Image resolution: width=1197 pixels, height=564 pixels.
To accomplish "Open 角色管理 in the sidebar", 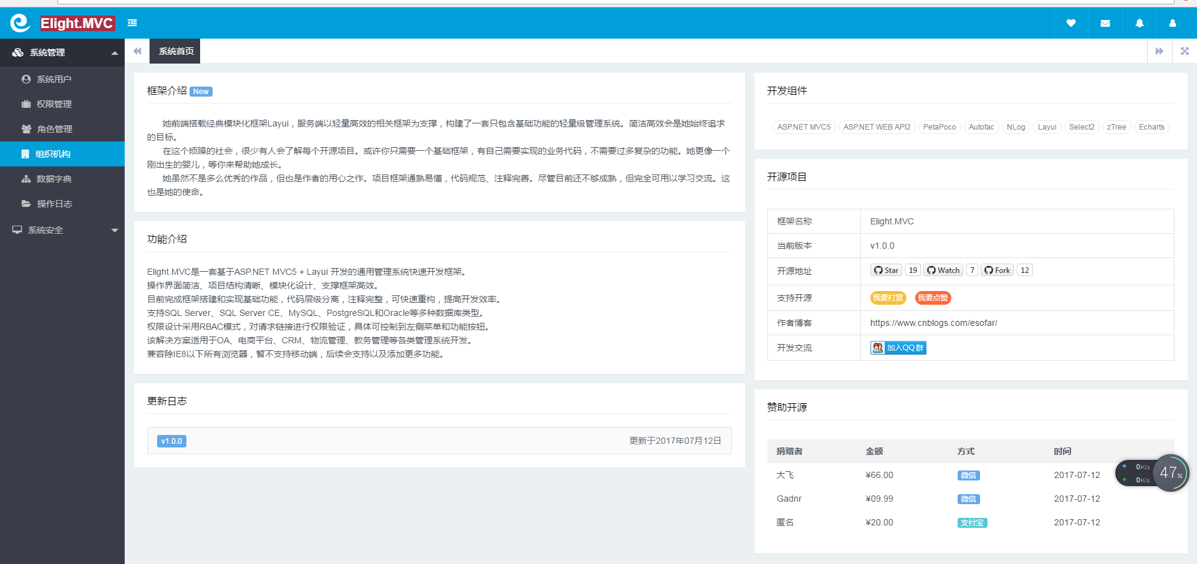I will click(x=62, y=129).
